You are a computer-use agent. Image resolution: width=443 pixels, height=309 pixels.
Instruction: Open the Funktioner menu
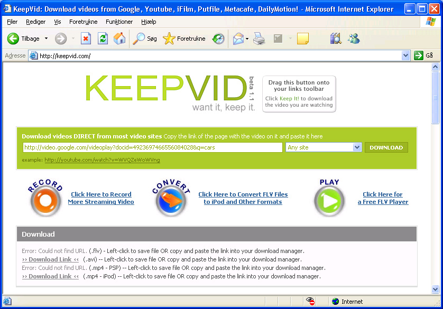point(119,22)
